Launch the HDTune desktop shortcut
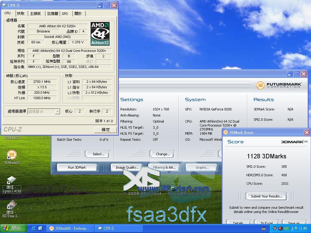Screen dimensions: 311x233 [12, 206]
